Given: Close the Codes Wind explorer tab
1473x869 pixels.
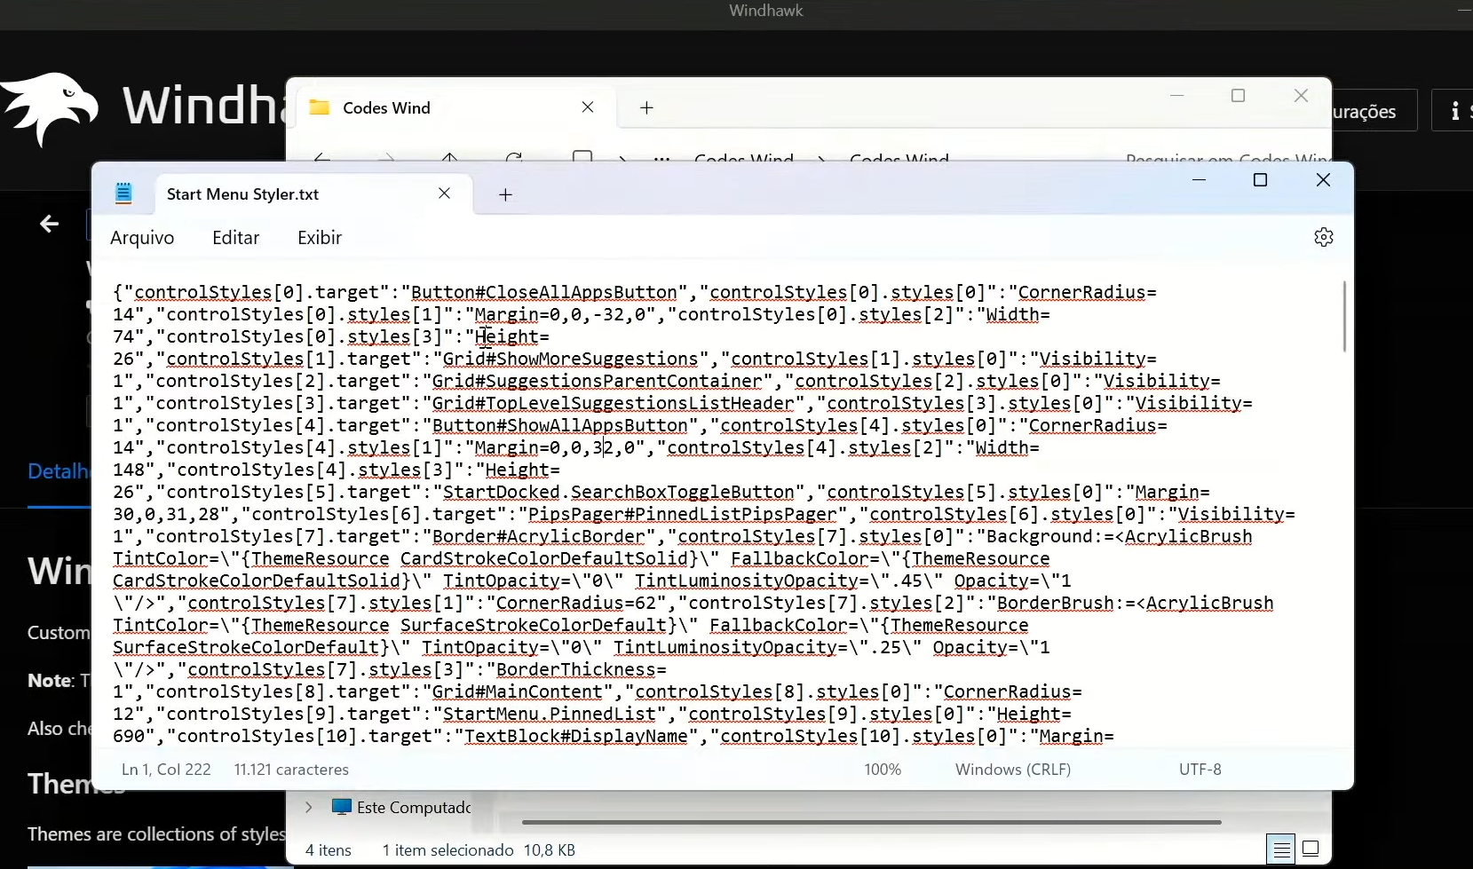Looking at the screenshot, I should (x=588, y=107).
